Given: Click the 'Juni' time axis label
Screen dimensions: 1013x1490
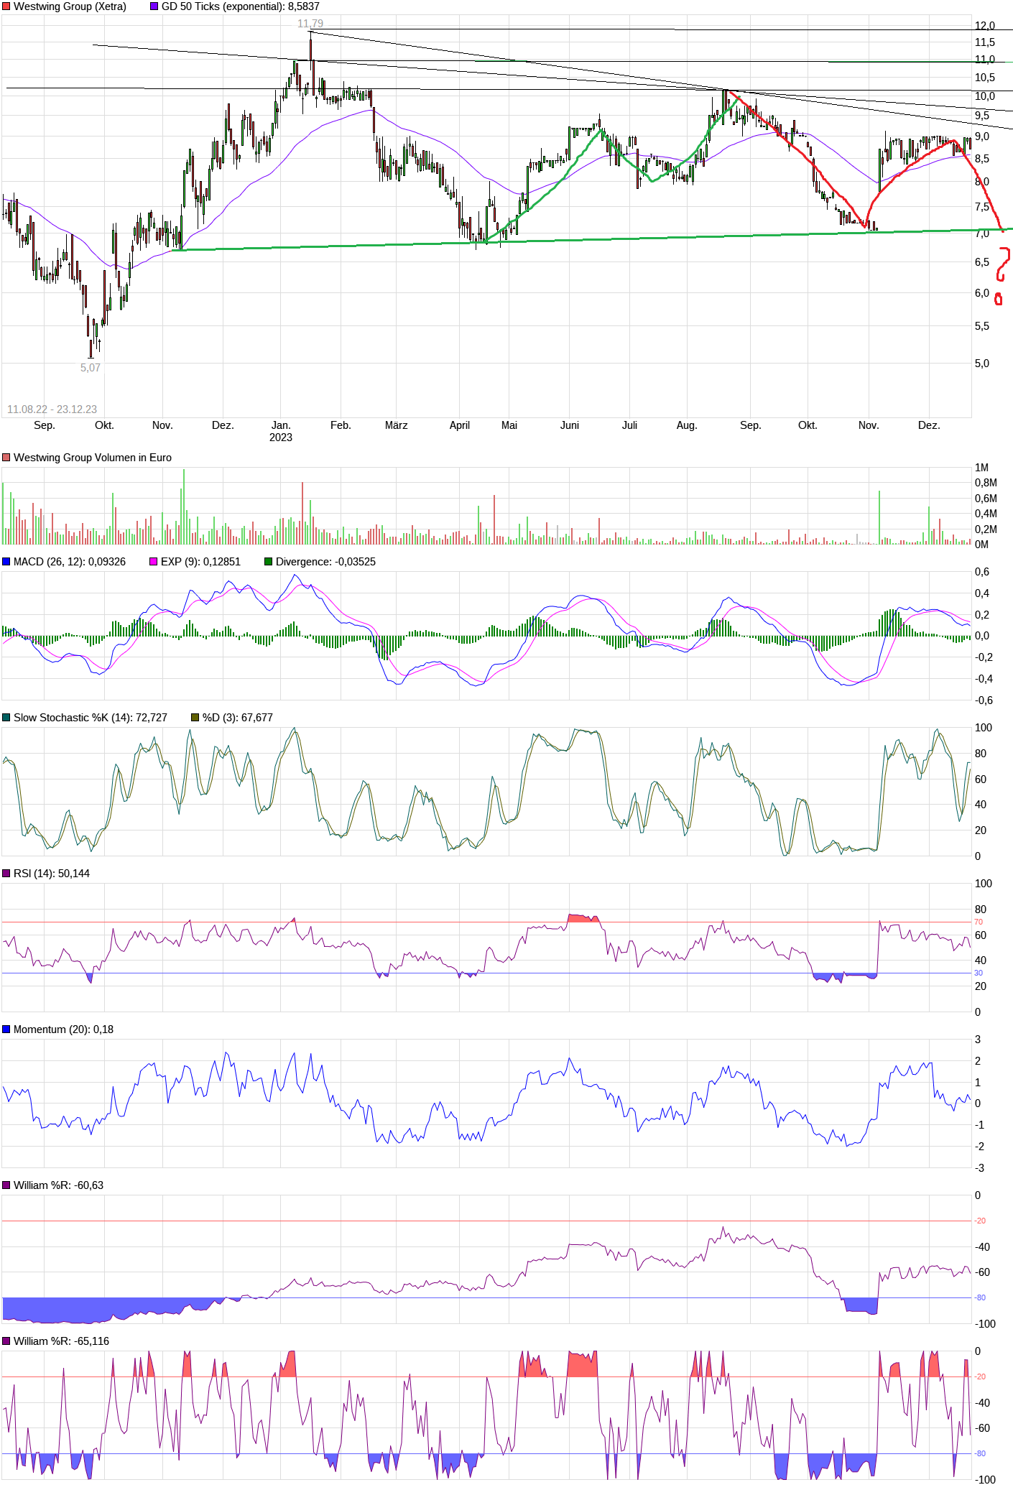Looking at the screenshot, I should (570, 425).
